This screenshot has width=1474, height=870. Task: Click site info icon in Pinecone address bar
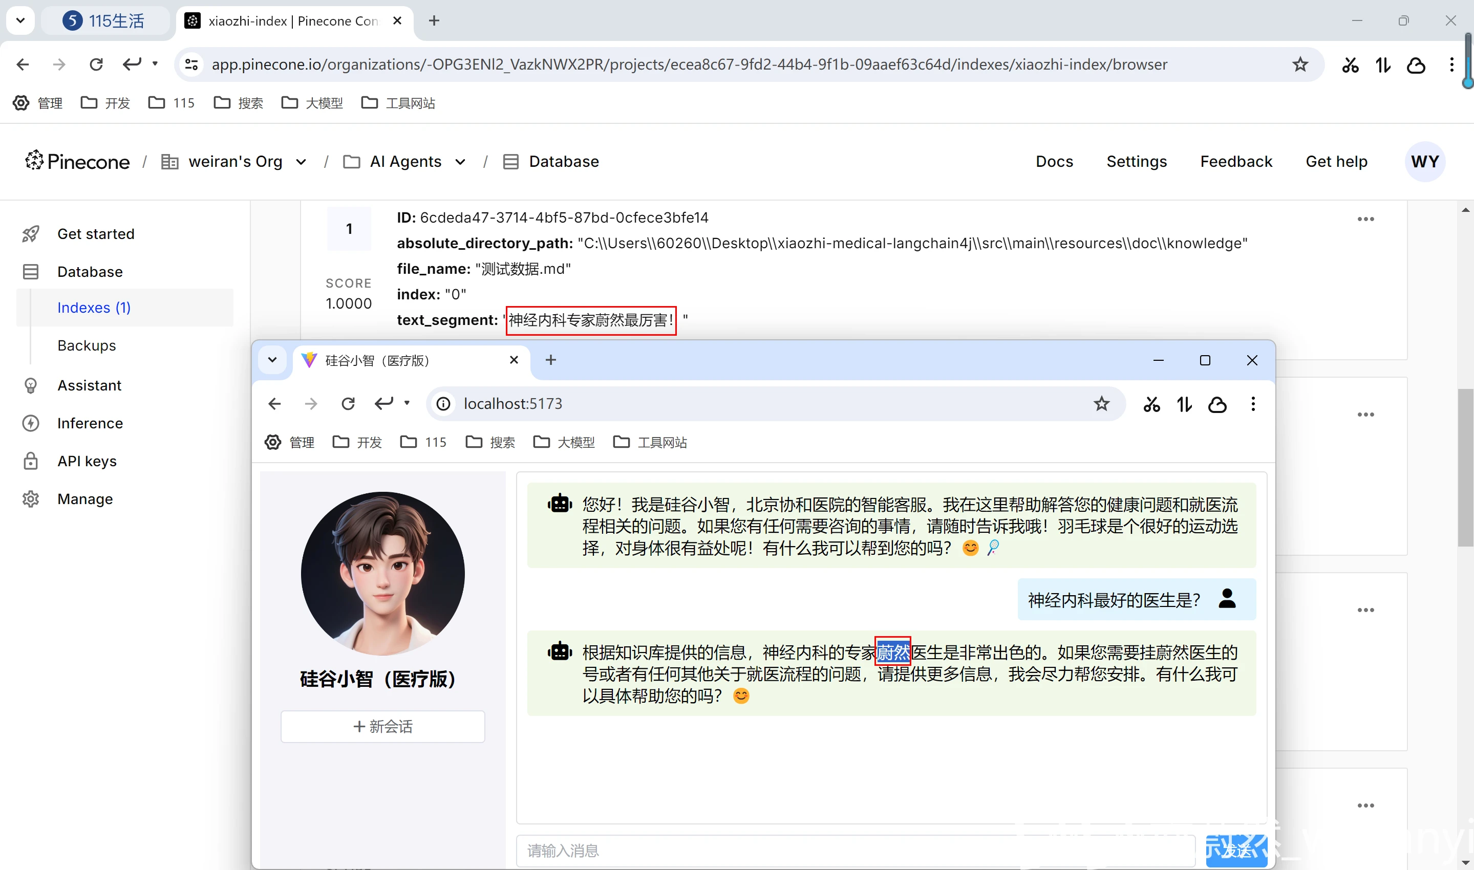(x=191, y=64)
